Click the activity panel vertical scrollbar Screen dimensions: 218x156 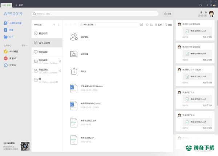coord(217,63)
